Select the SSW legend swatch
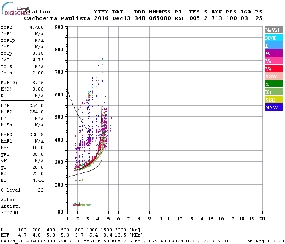This screenshot has height=244, width=285. coord(274,76)
